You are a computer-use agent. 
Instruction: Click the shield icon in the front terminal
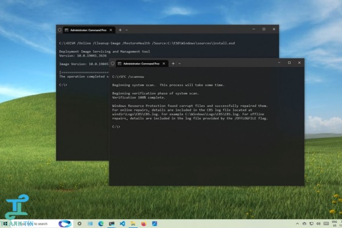pos(113,63)
